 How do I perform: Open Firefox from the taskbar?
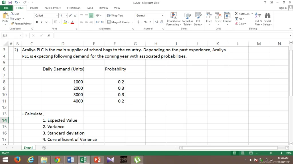[17, 160]
